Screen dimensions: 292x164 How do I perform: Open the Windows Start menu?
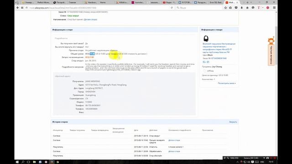click(17, 162)
